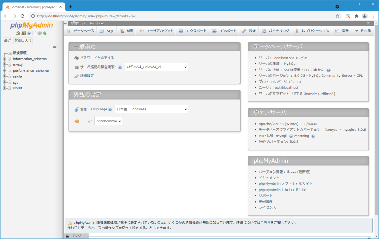The height and width of the screenshot is (239, 379).
Task: Open phpMyAdmin documentation blue question icon in sidebar
Action: pyautogui.click(x=29, y=33)
